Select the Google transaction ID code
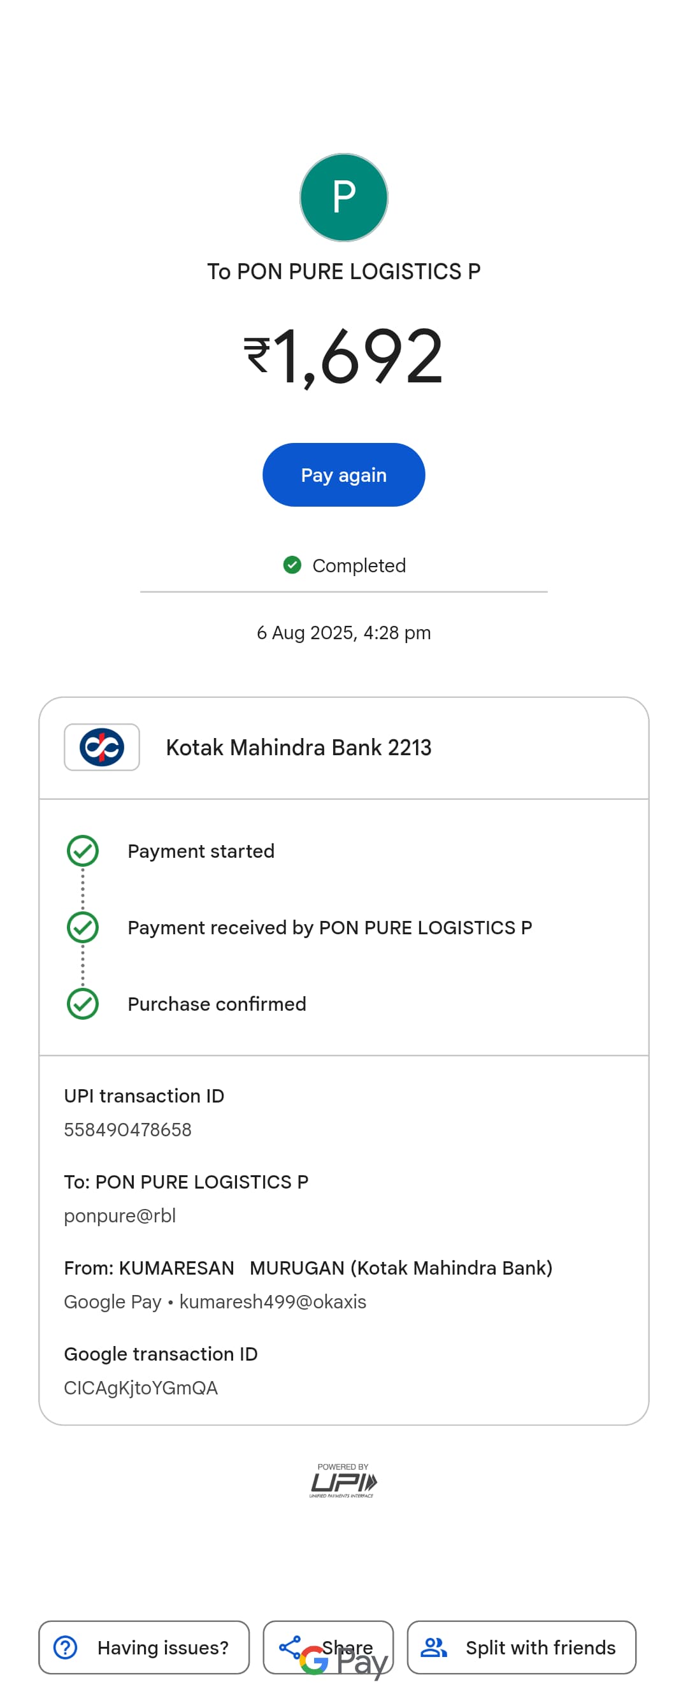 [141, 1388]
